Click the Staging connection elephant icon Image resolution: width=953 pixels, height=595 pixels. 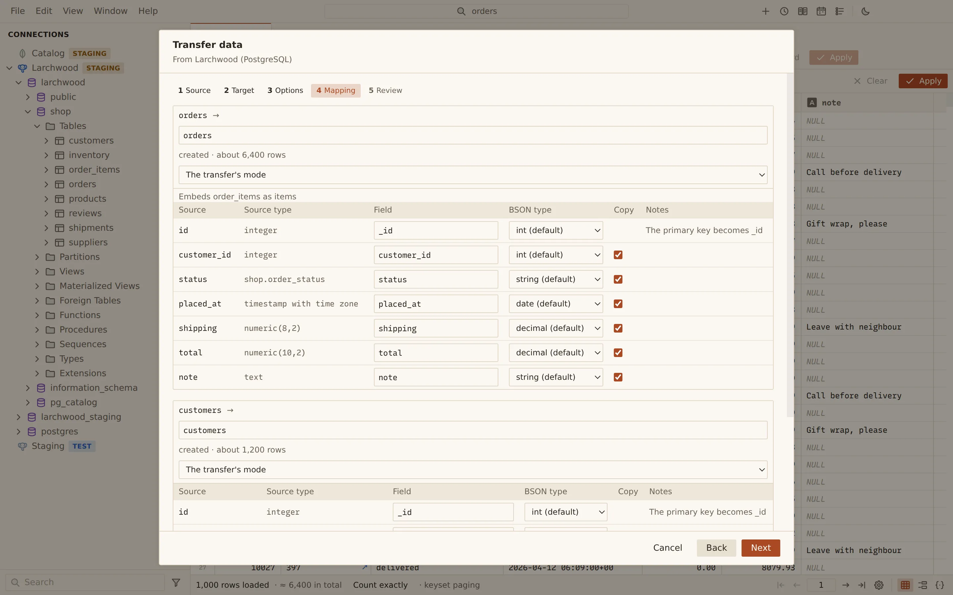[x=23, y=446]
